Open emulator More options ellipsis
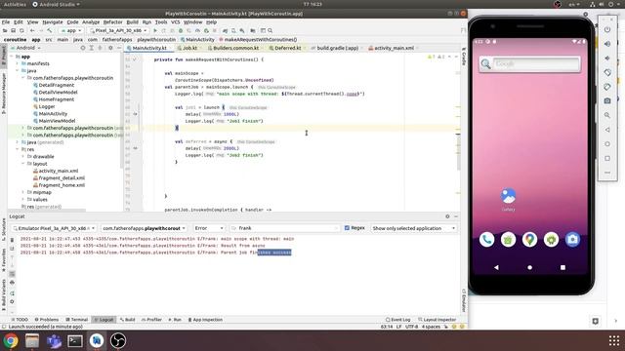 (607, 173)
